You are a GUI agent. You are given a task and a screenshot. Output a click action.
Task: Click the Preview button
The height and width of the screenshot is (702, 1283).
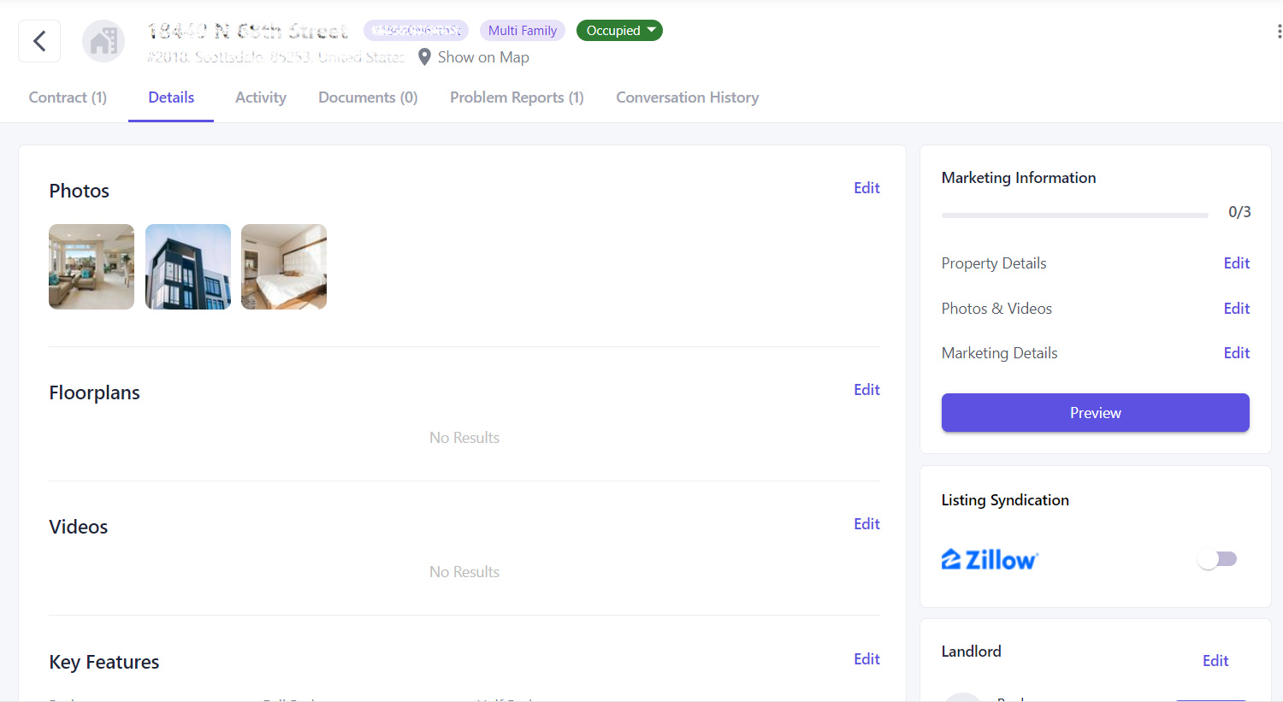[x=1095, y=412]
